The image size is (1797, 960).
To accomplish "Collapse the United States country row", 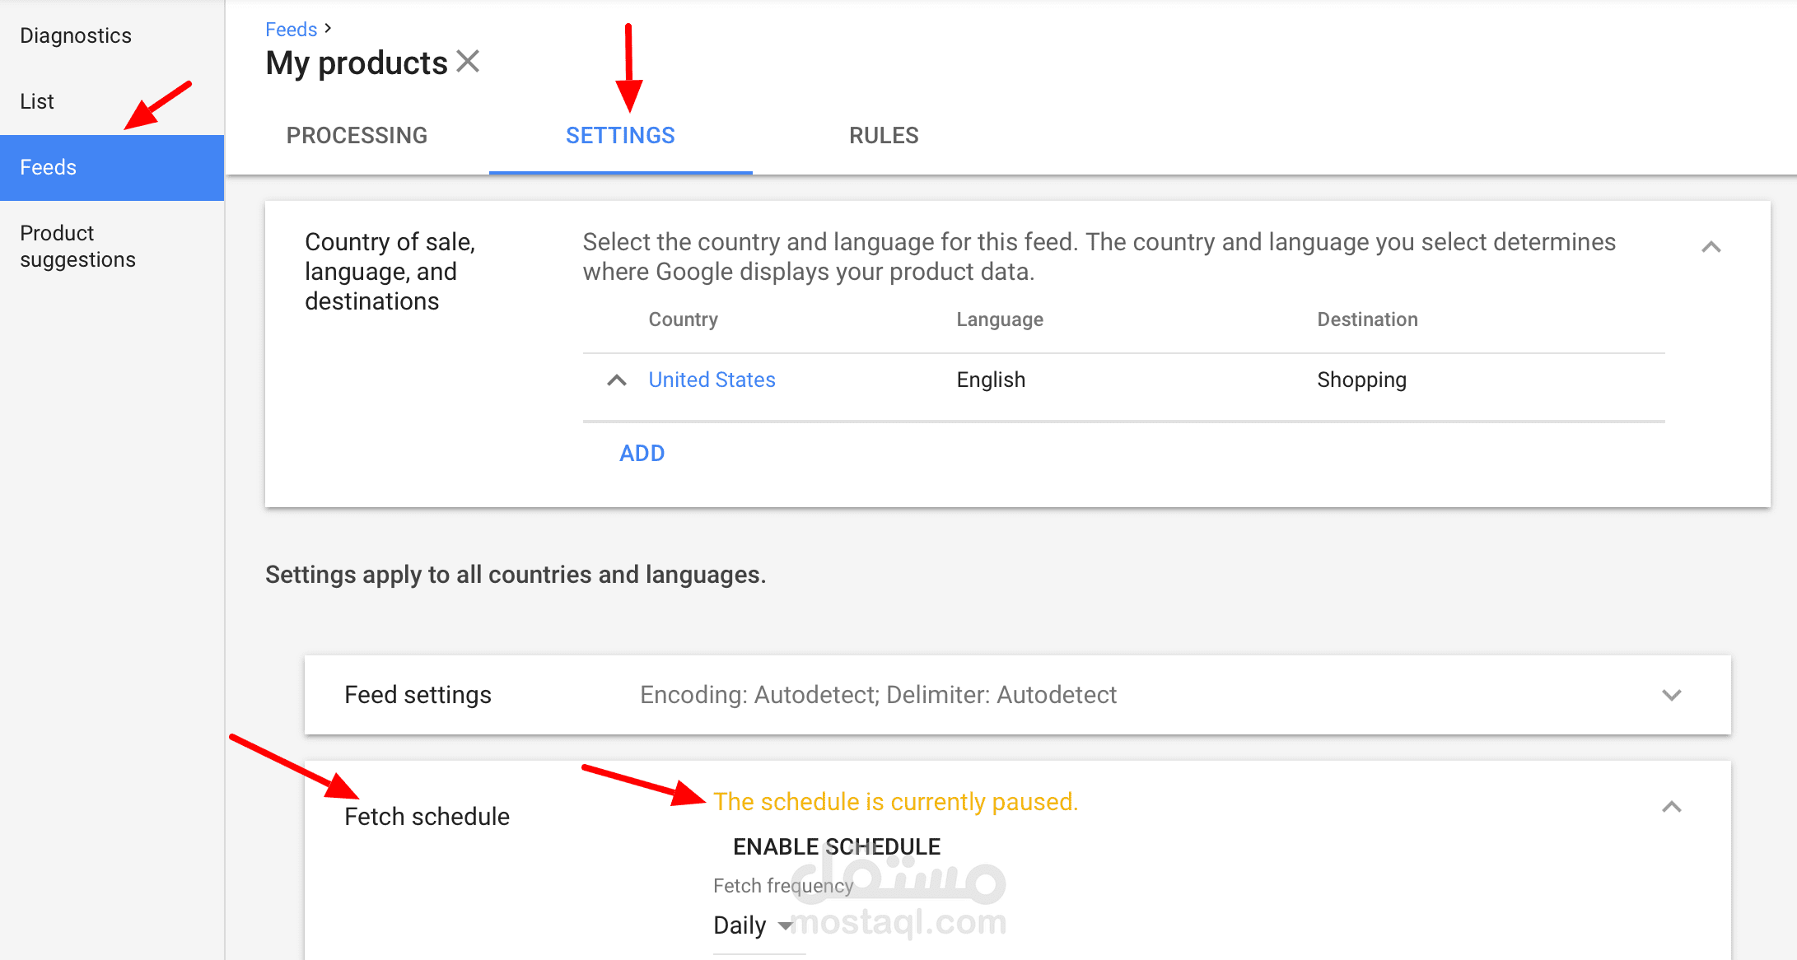I will (617, 380).
